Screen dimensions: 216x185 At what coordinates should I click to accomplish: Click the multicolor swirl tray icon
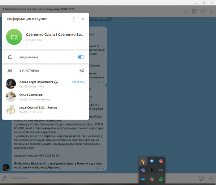(152, 179)
